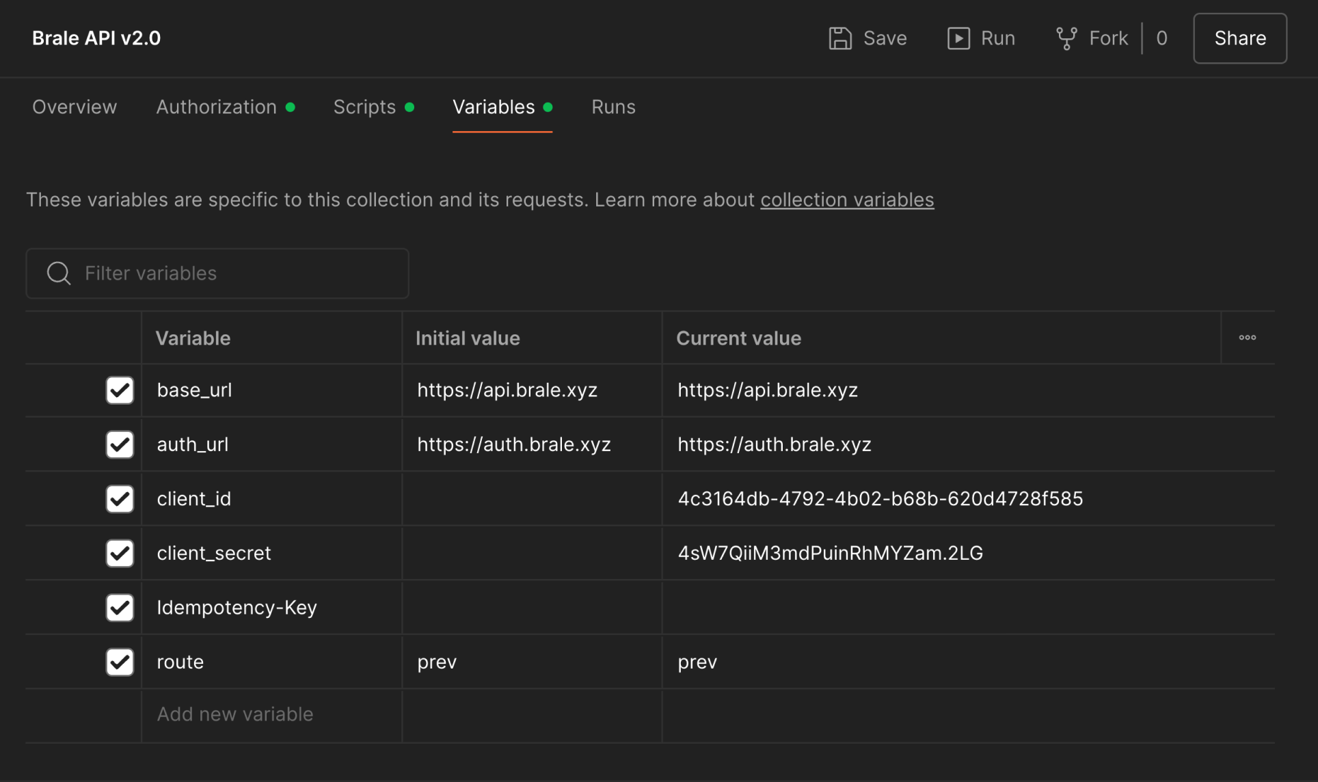Uncheck the Idempotency-Key checkbox
1318x782 pixels.
point(120,608)
